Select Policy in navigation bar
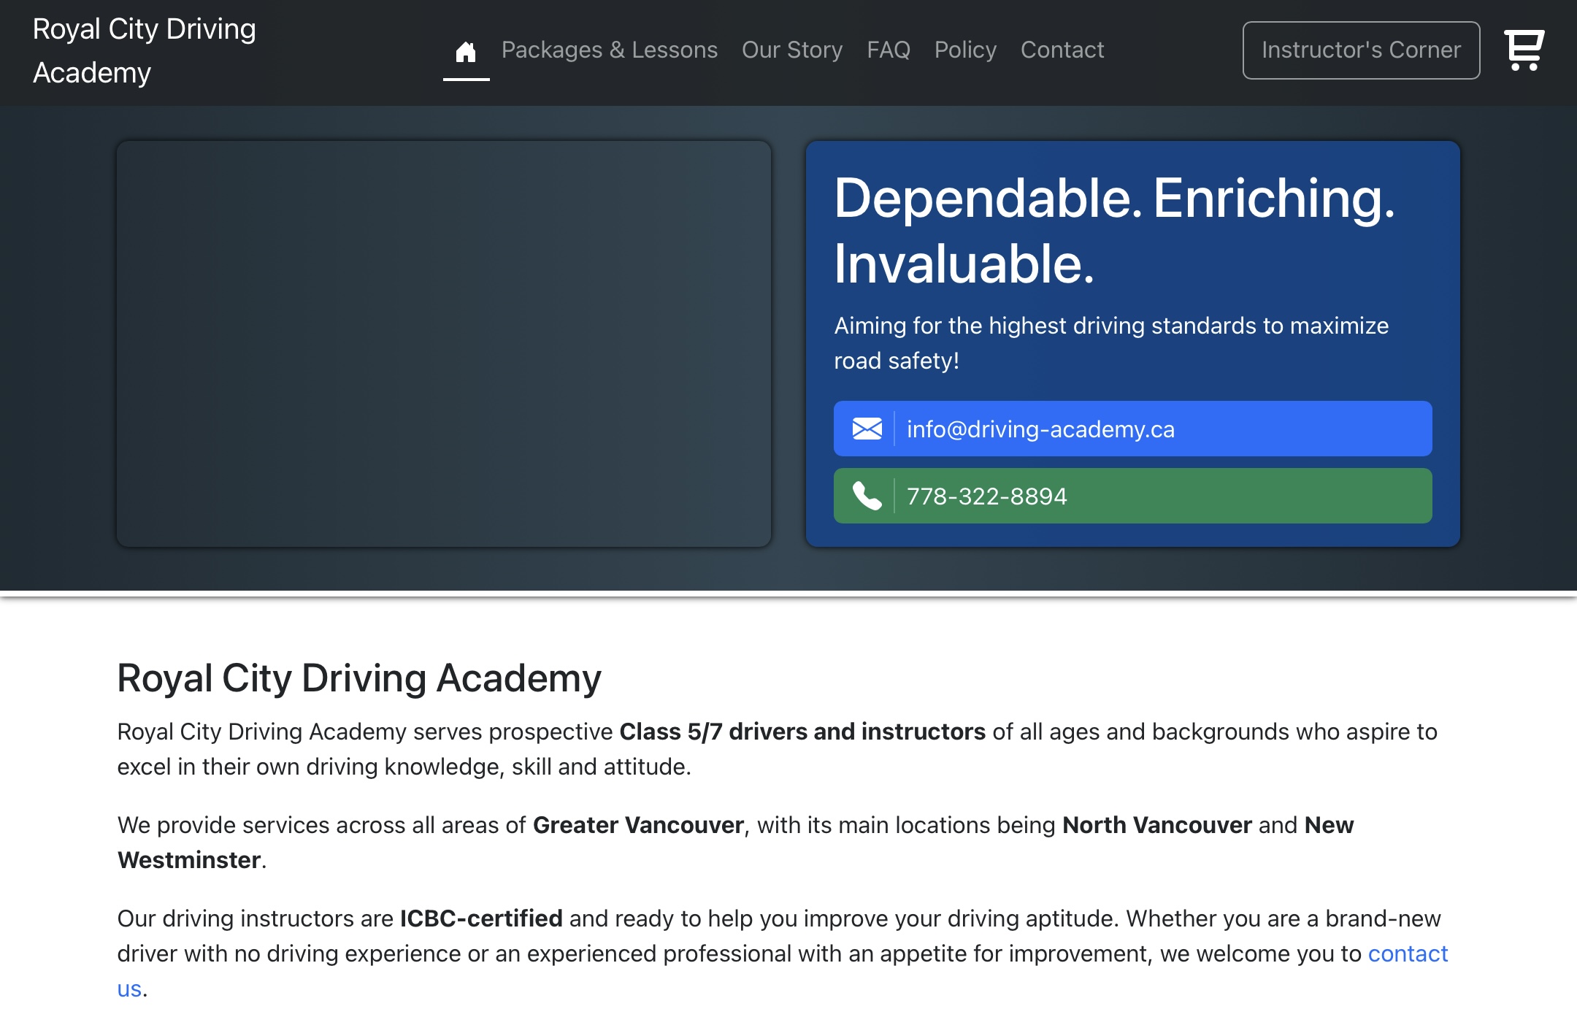Viewport: 1577px width, 1009px height. [965, 50]
